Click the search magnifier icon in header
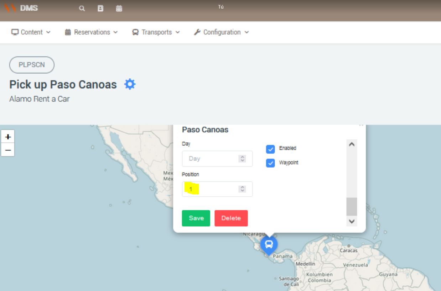The height and width of the screenshot is (291, 441). click(x=82, y=9)
